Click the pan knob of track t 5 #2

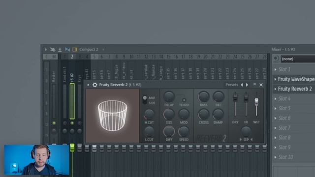pos(72,131)
